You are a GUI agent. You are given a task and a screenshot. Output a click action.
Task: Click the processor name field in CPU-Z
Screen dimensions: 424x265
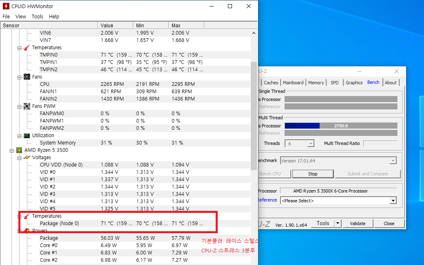[x=338, y=191]
